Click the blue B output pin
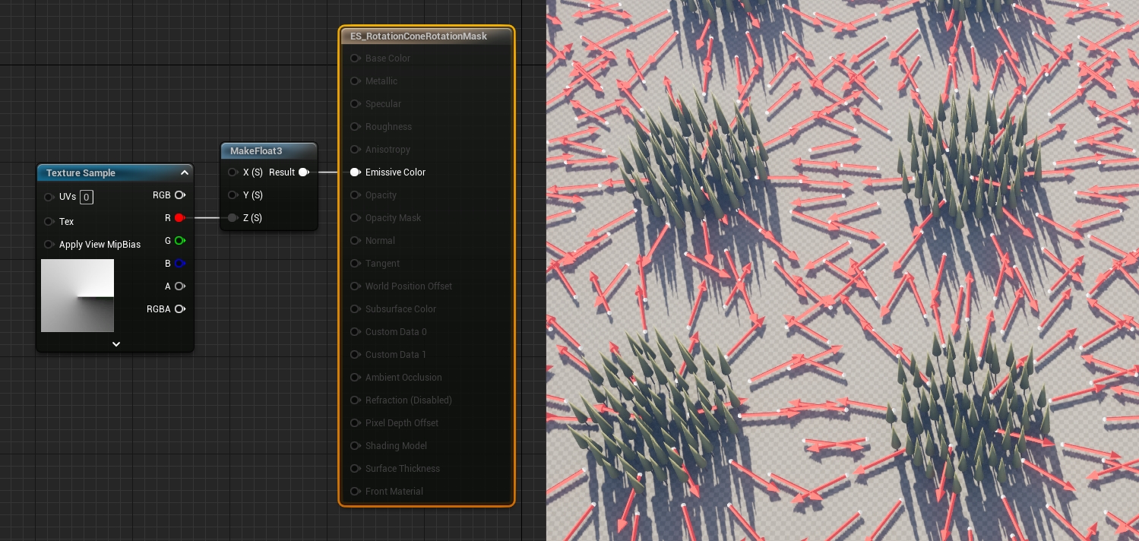Image resolution: width=1139 pixels, height=541 pixels. point(179,264)
